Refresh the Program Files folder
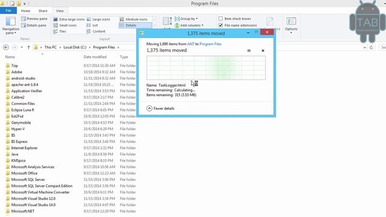 372,48
